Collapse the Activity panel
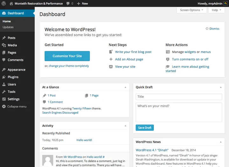 [125, 126]
